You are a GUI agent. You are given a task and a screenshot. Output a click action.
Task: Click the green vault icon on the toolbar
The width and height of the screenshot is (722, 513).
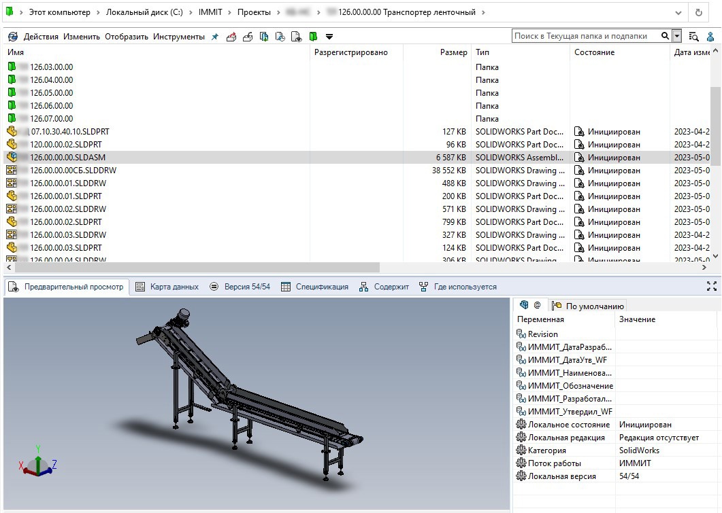(314, 37)
